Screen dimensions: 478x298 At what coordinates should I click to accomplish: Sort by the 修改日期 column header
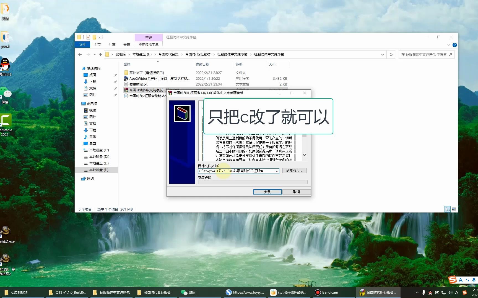(202, 65)
